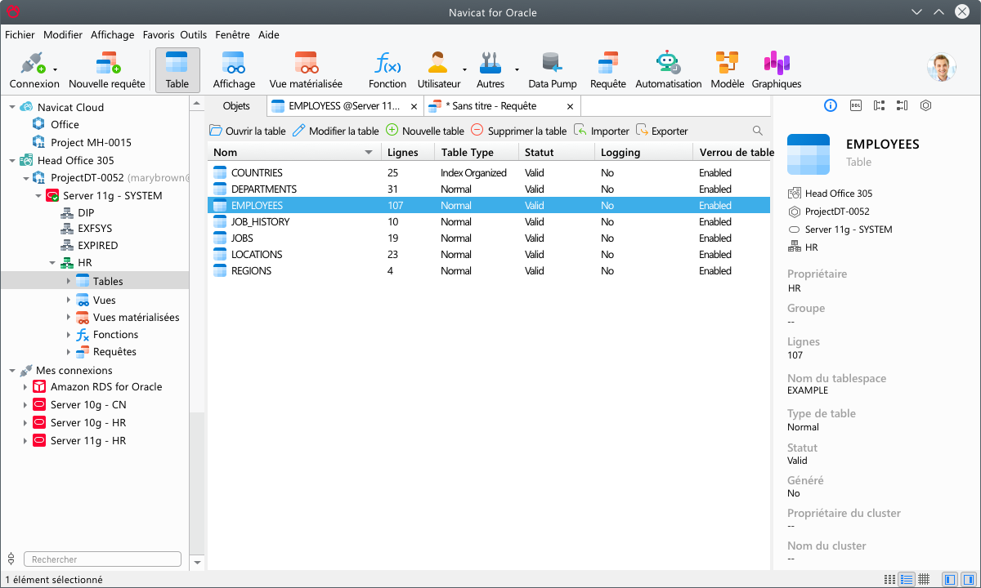Show the general info panel icon
981x588 pixels.
point(831,105)
